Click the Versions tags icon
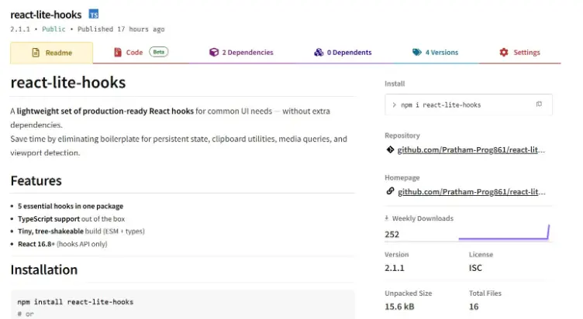This screenshot has width=583, height=319. [x=417, y=53]
